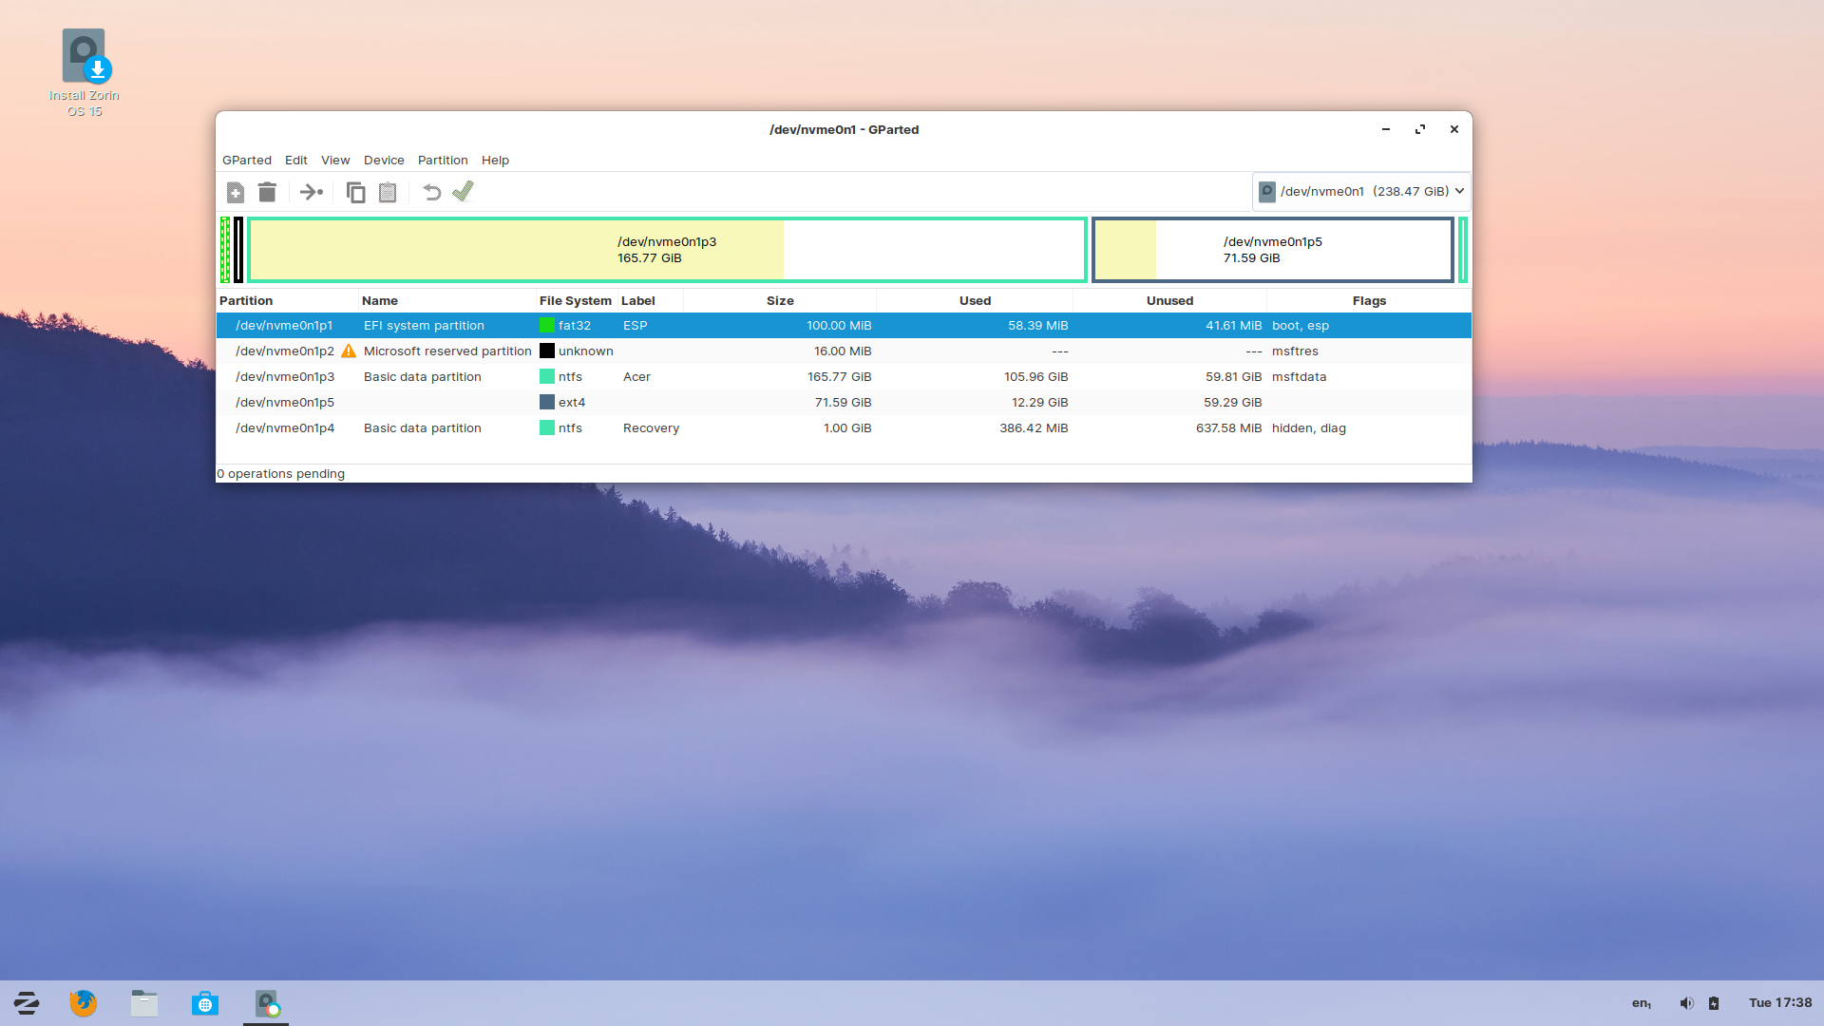The width and height of the screenshot is (1824, 1026).
Task: Open the Partition menu
Action: [443, 161]
